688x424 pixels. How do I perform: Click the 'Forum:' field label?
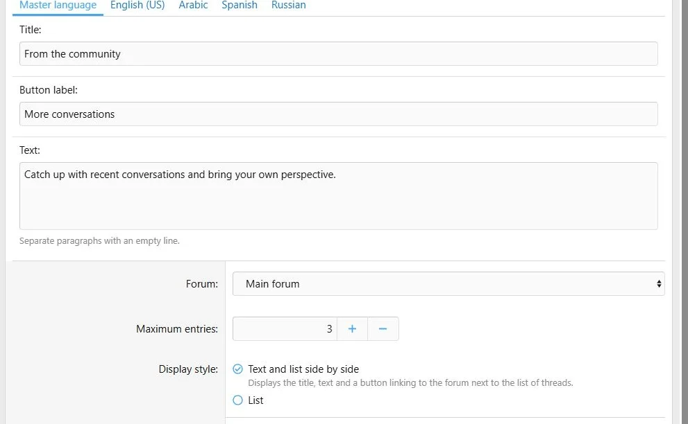click(x=202, y=284)
